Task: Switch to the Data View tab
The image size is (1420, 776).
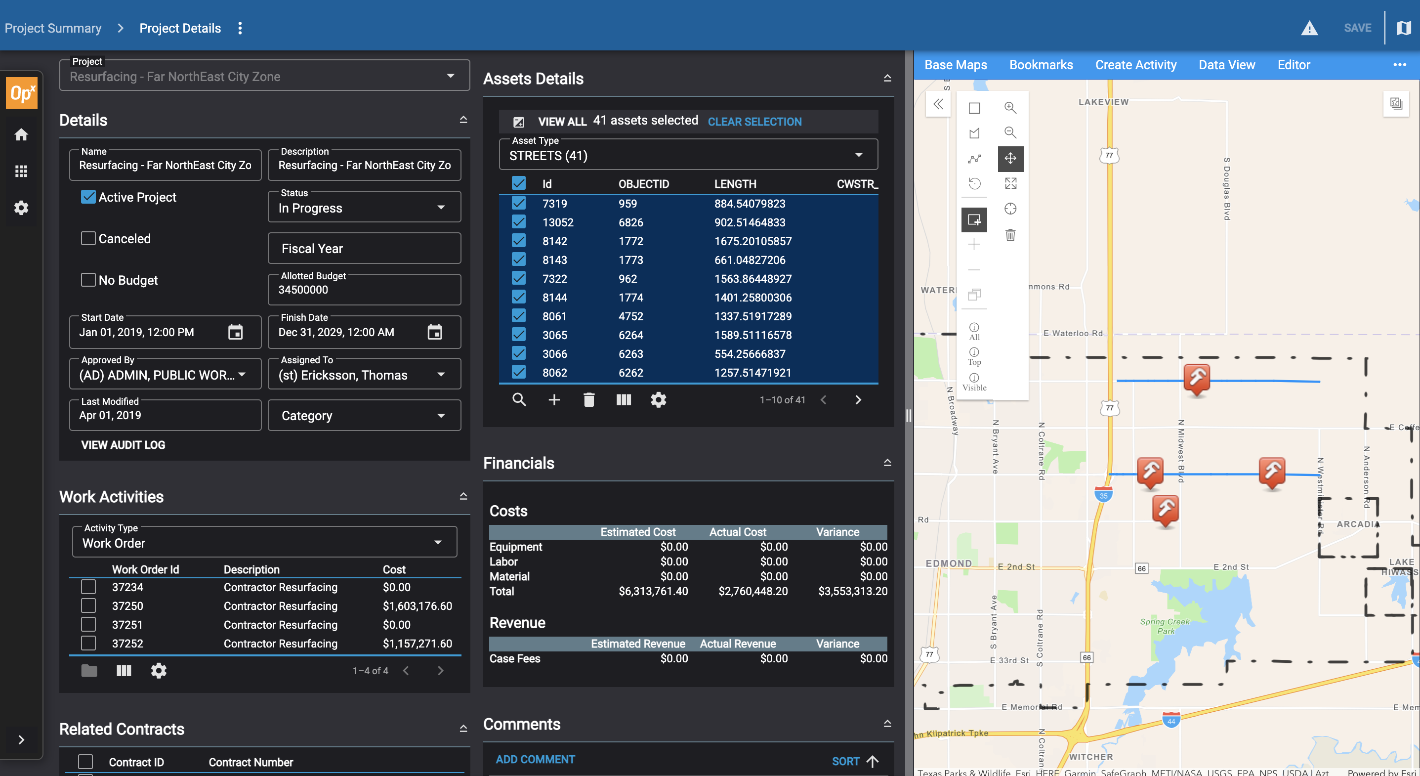Action: coord(1226,65)
